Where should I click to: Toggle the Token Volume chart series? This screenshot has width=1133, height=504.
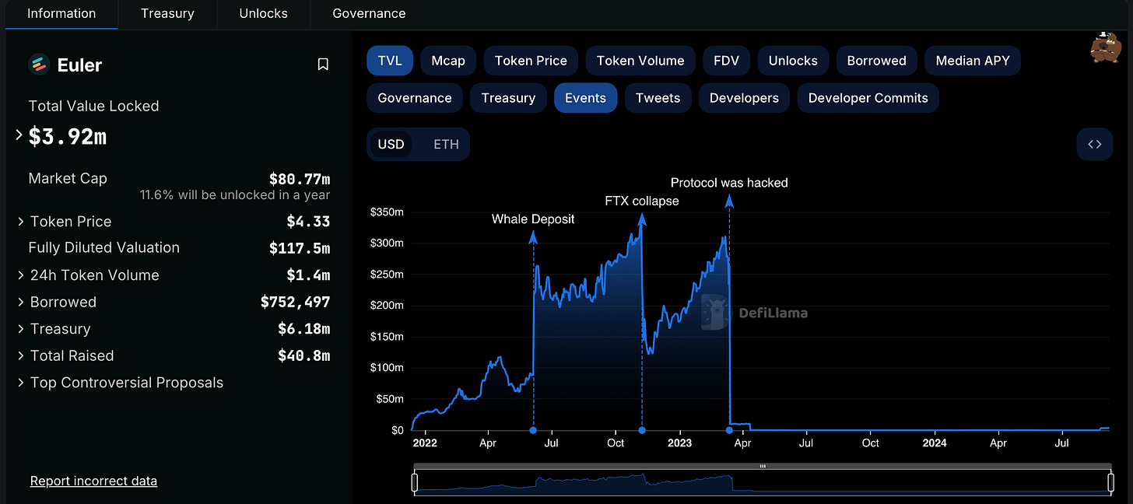640,61
